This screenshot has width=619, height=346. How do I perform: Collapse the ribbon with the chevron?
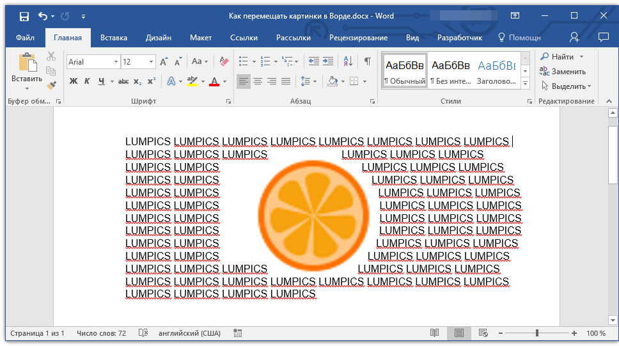click(x=609, y=102)
